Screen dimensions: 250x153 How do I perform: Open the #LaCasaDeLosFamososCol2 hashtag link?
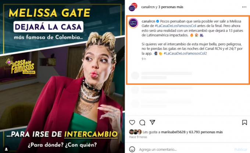[185, 53]
